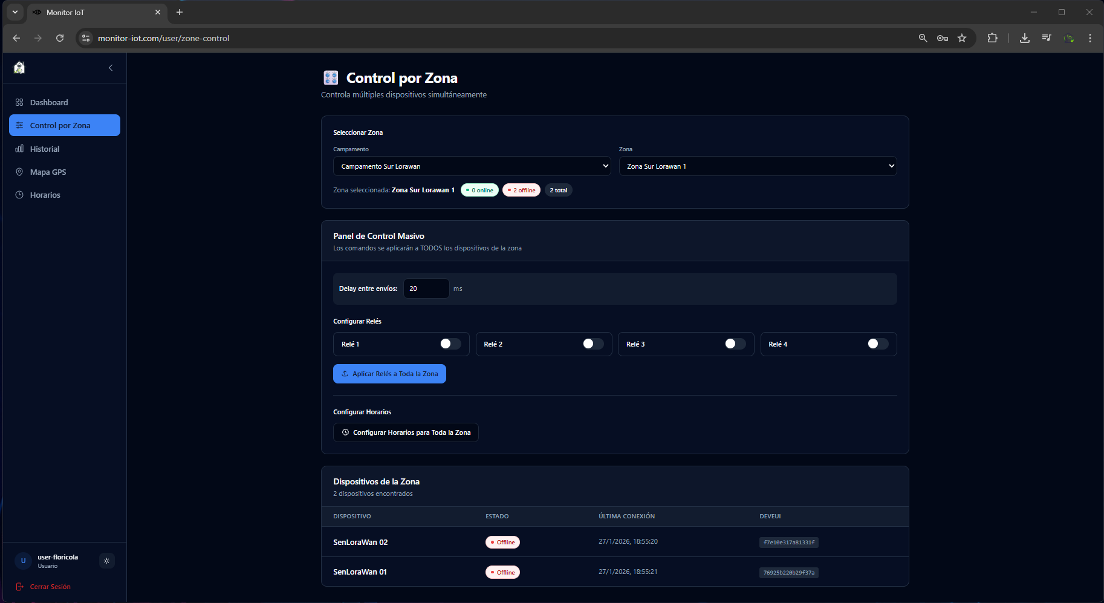Expand the Zona selector dropdown

click(x=758, y=166)
